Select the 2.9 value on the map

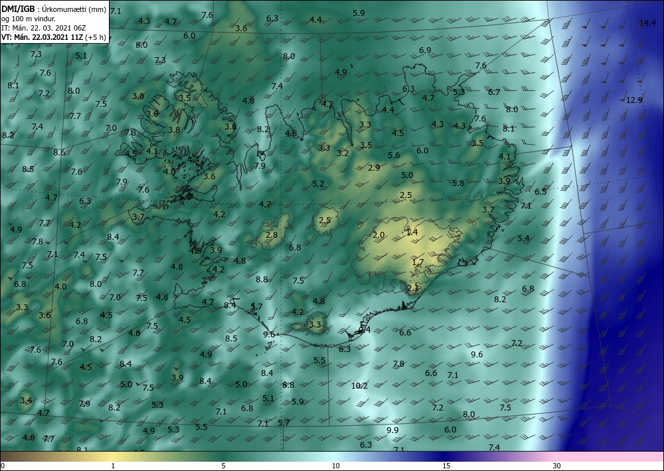point(374,167)
